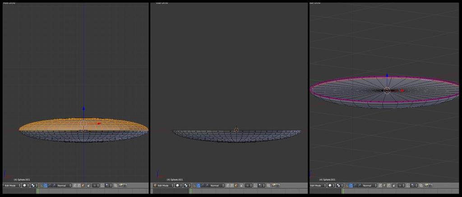462x197 pixels.
Task: Toggle snap during transform in right viewport
Action: pos(408,186)
